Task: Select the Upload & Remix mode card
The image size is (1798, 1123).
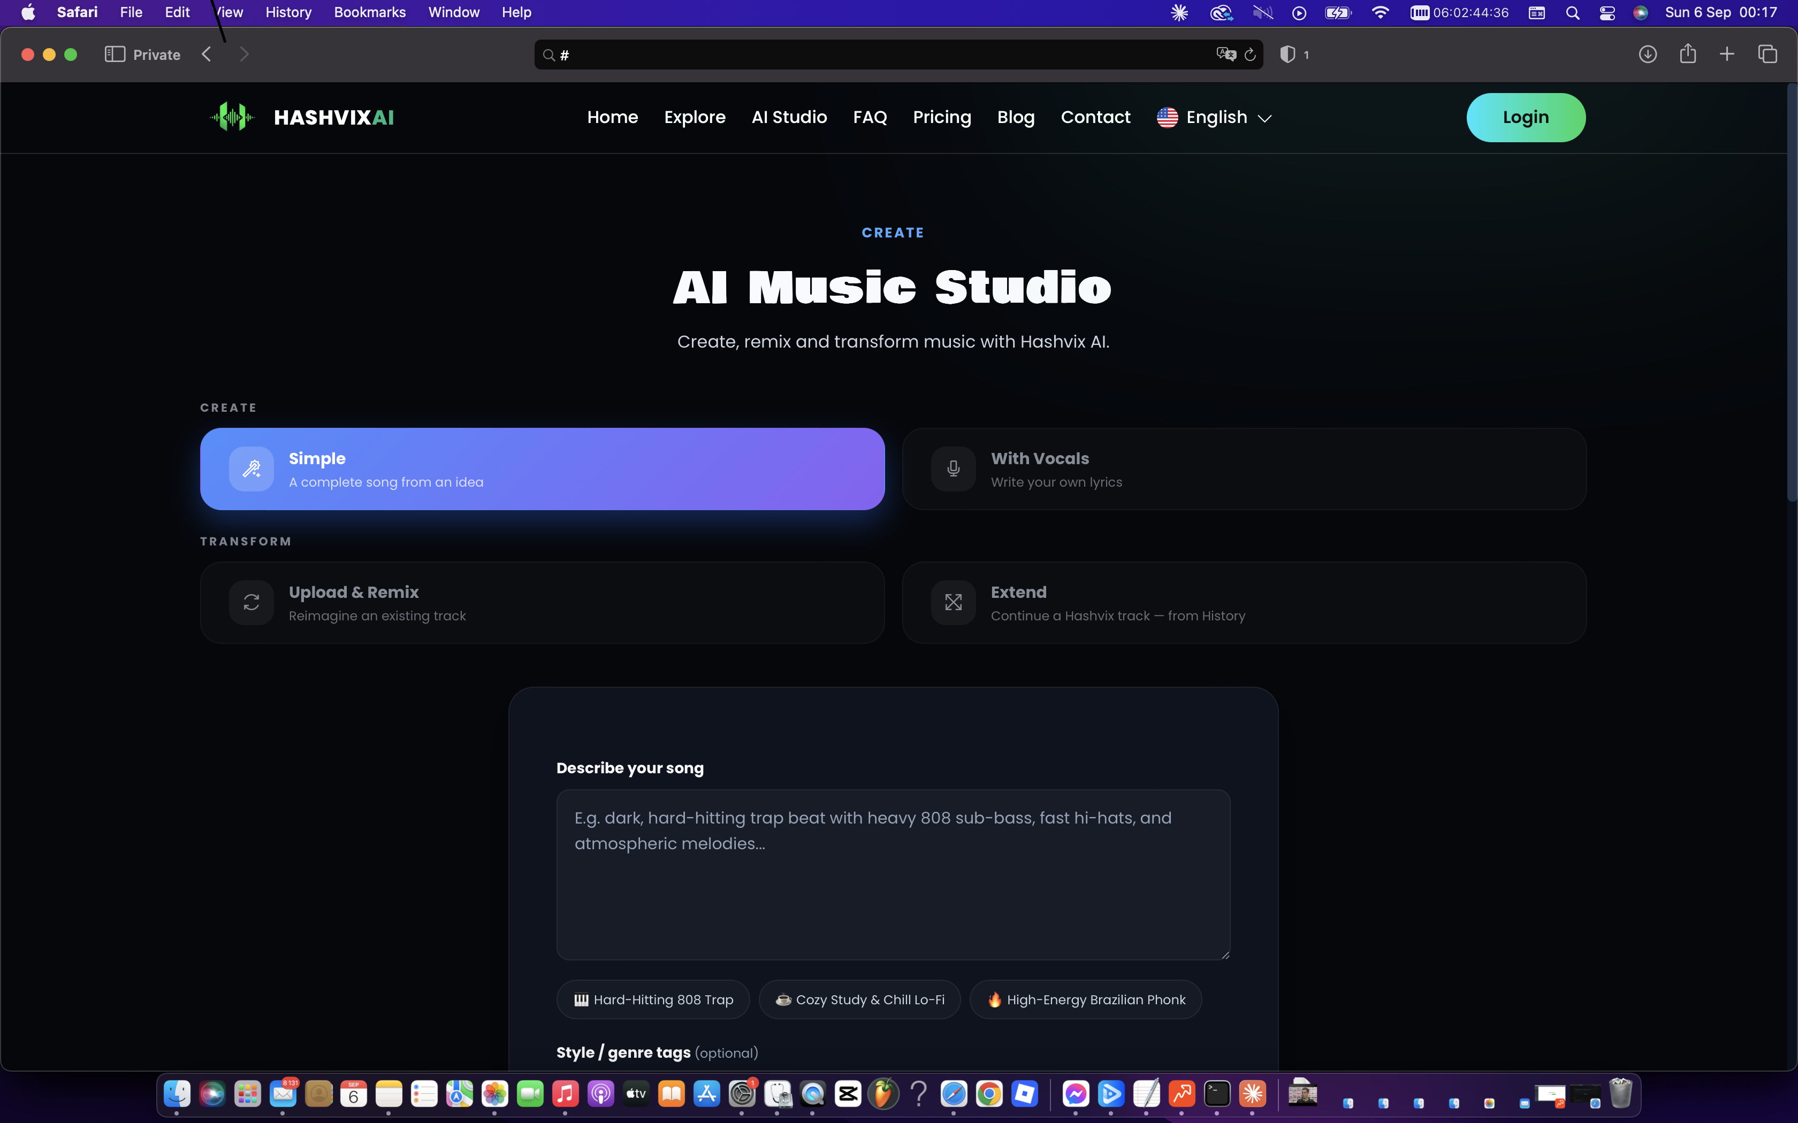Action: point(543,602)
